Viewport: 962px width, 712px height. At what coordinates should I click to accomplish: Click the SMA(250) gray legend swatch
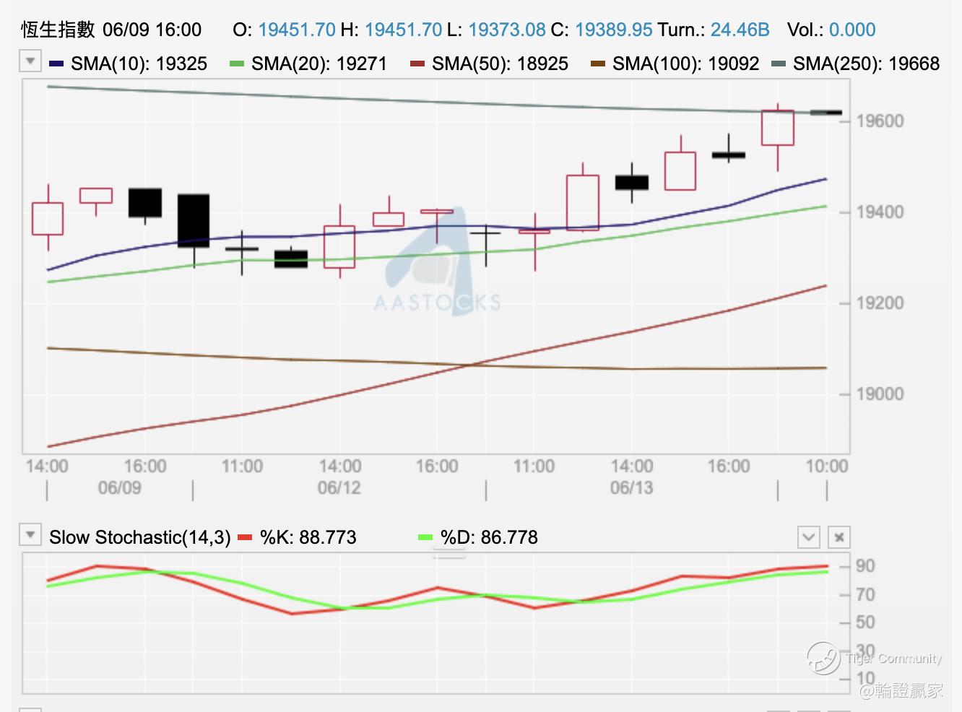point(779,64)
